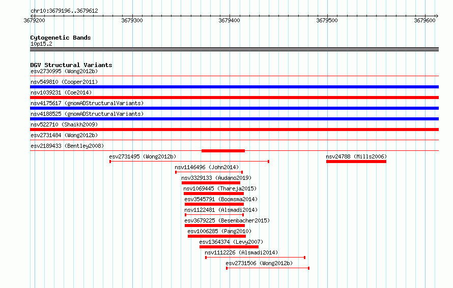The height and width of the screenshot is (288, 453).
Task: Click nsv4188525 (gnomADStructuralVariants) label
Action: click(87, 114)
